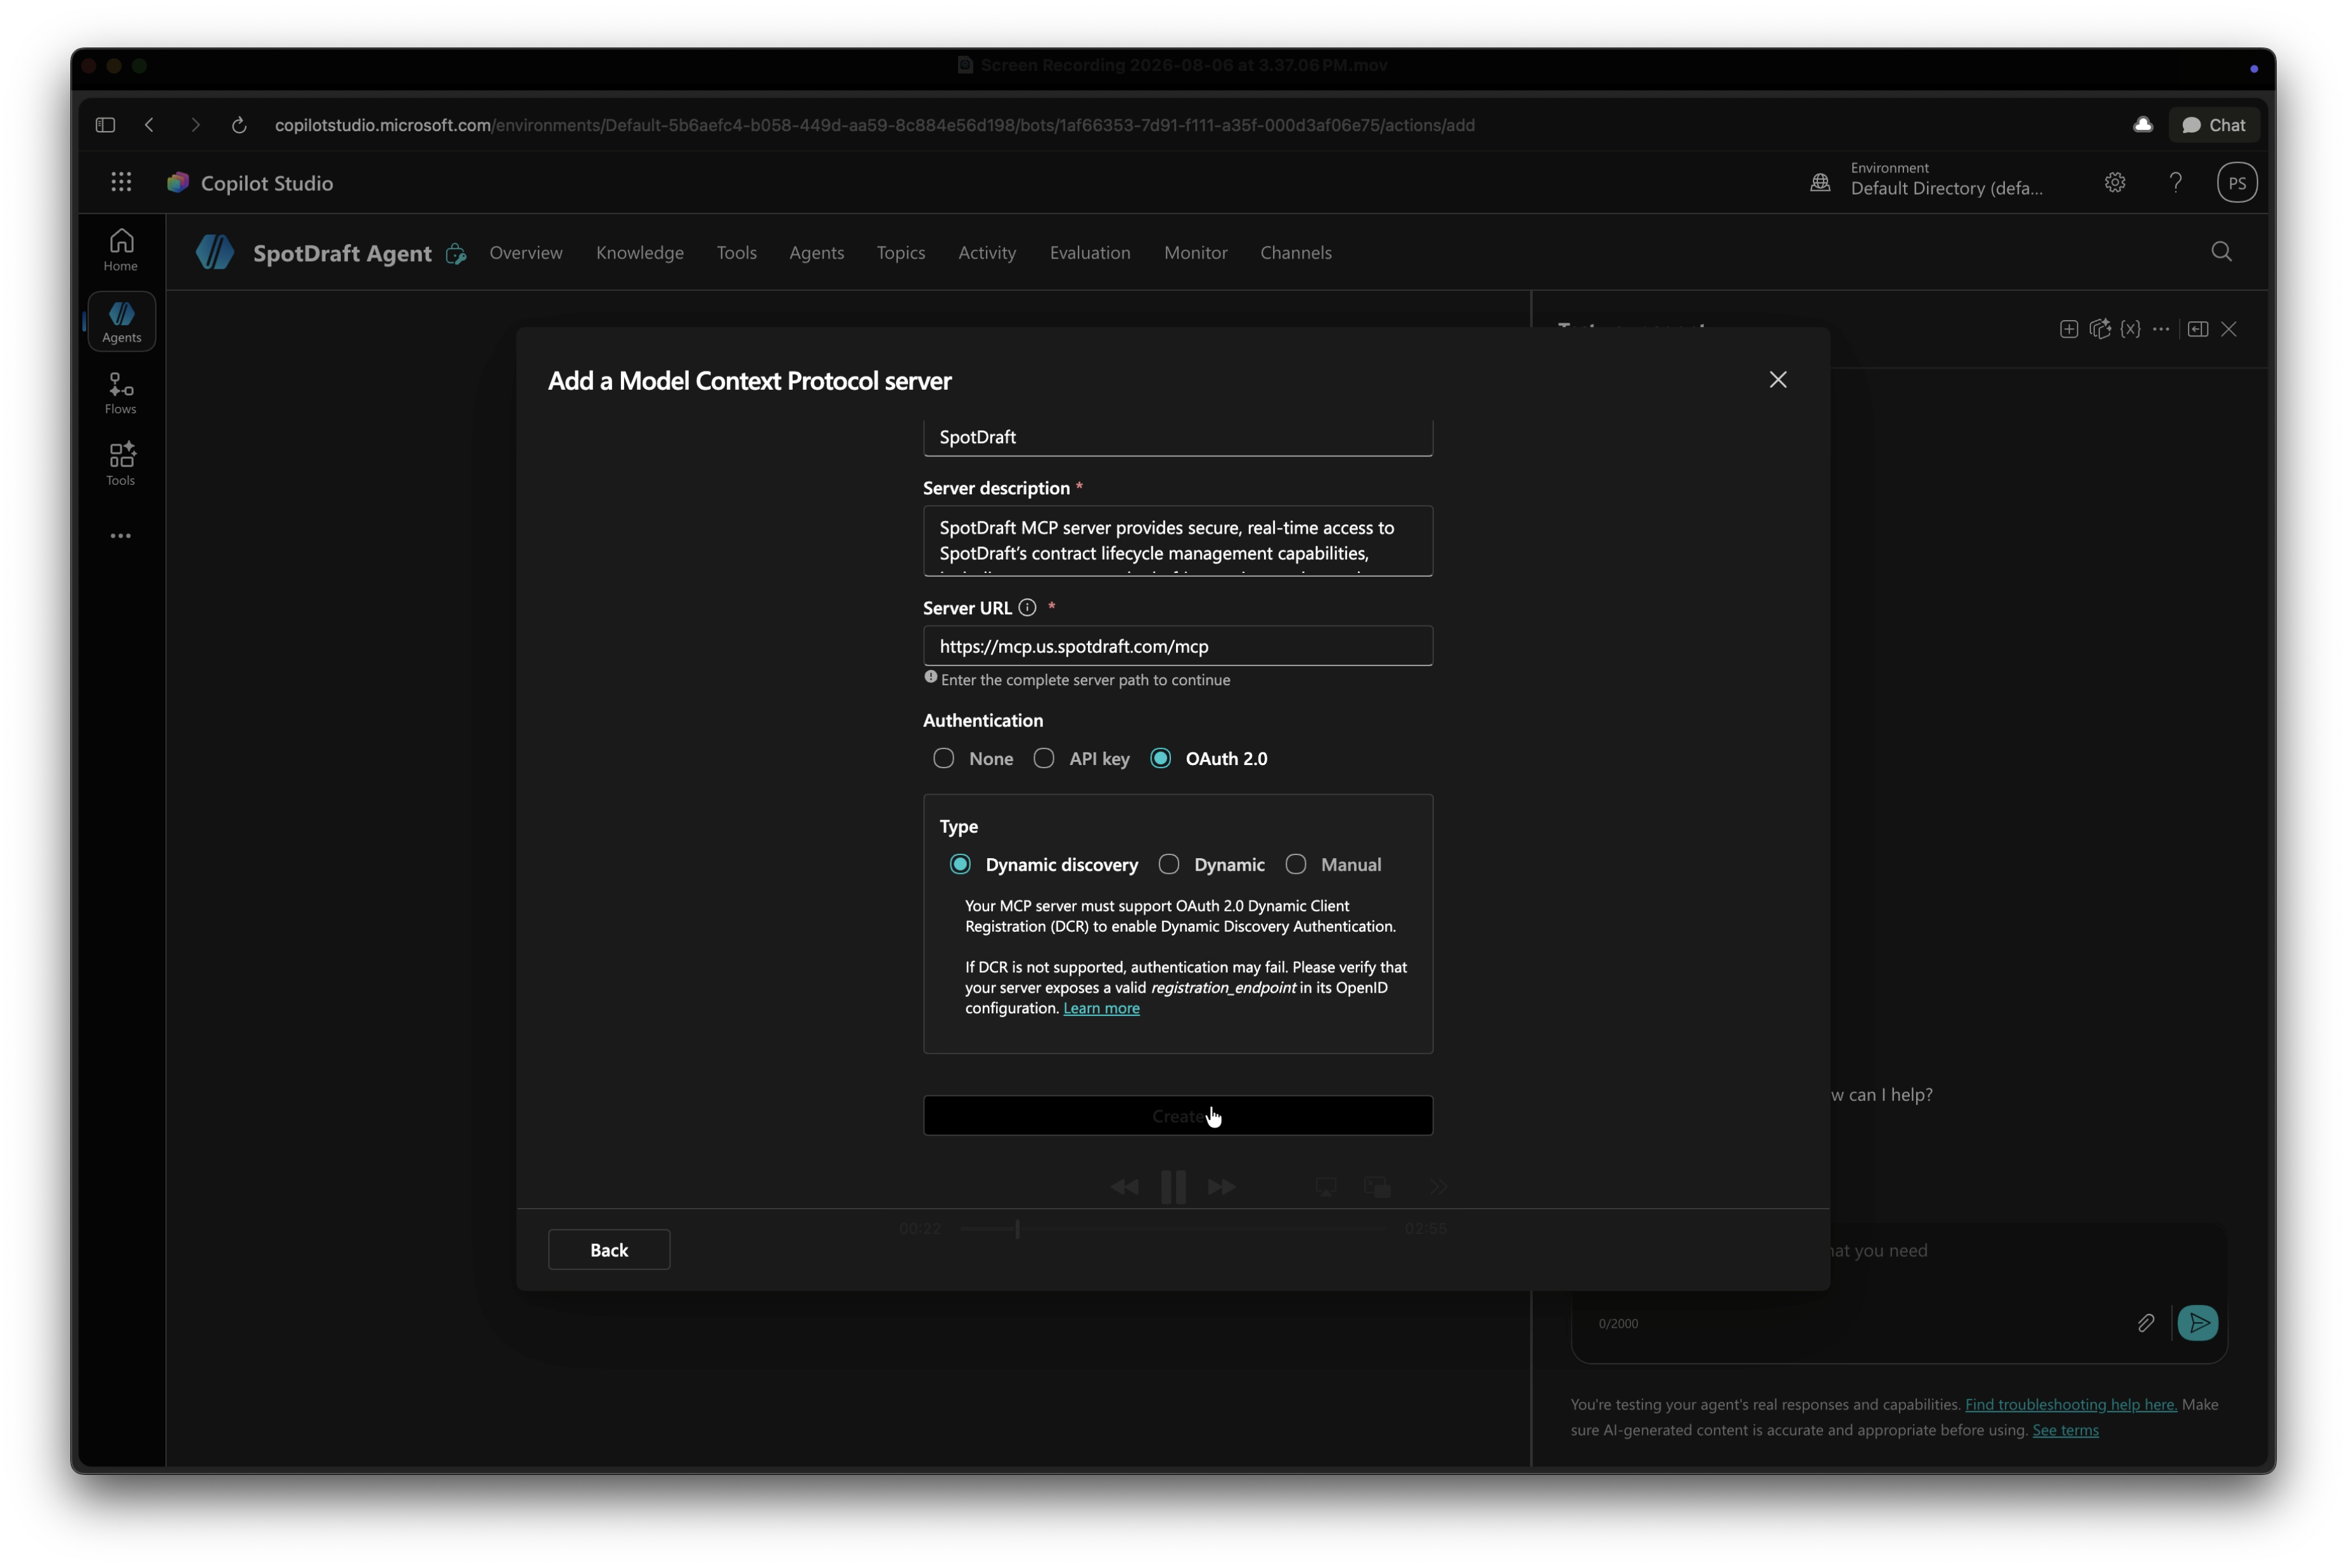
Task: Toggle the browser sidebar panel icon
Action: point(105,125)
